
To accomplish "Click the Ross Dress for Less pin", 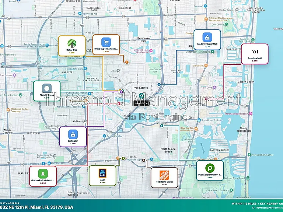I will pos(199,120).
